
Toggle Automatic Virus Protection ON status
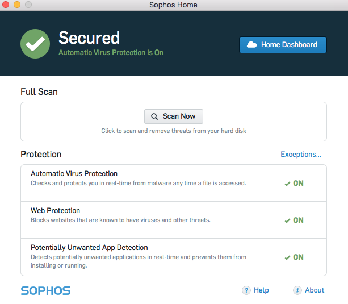click(x=294, y=184)
